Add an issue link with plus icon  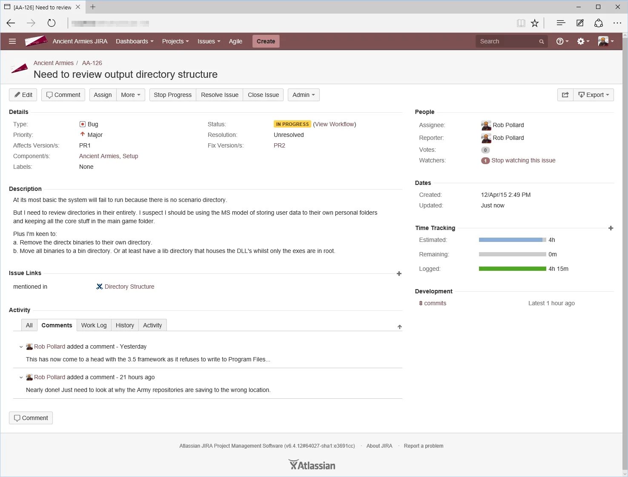(399, 274)
